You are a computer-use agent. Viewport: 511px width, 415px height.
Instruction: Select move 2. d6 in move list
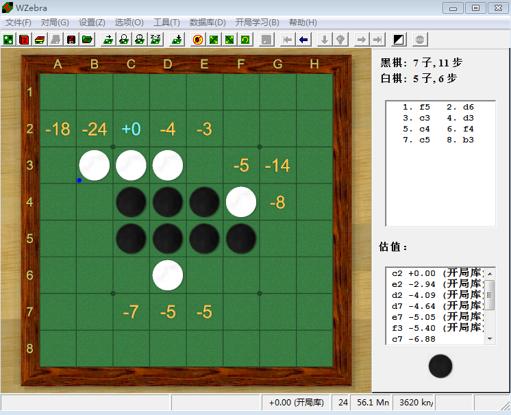coord(460,107)
